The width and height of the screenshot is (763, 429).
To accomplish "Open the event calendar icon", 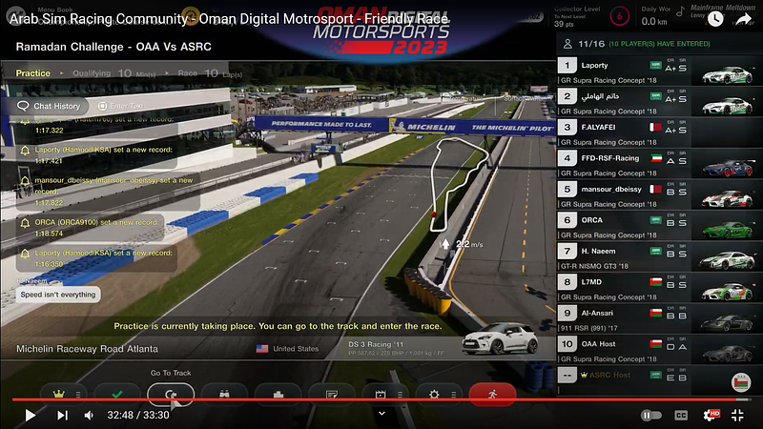I will [380, 395].
